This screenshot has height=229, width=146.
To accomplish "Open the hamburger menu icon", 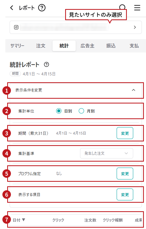I will 137,8.
